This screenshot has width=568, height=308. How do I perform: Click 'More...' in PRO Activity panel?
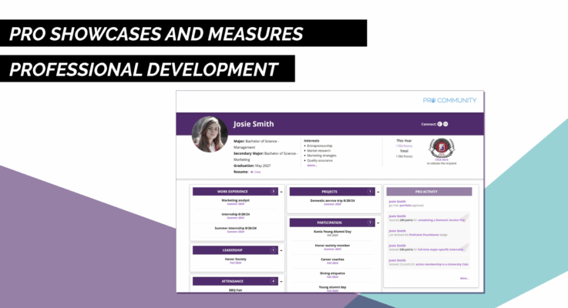[464, 278]
